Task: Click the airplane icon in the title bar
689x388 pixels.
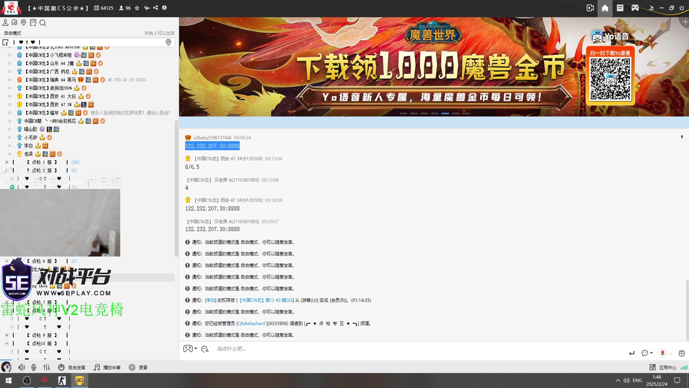Action: pyautogui.click(x=147, y=8)
